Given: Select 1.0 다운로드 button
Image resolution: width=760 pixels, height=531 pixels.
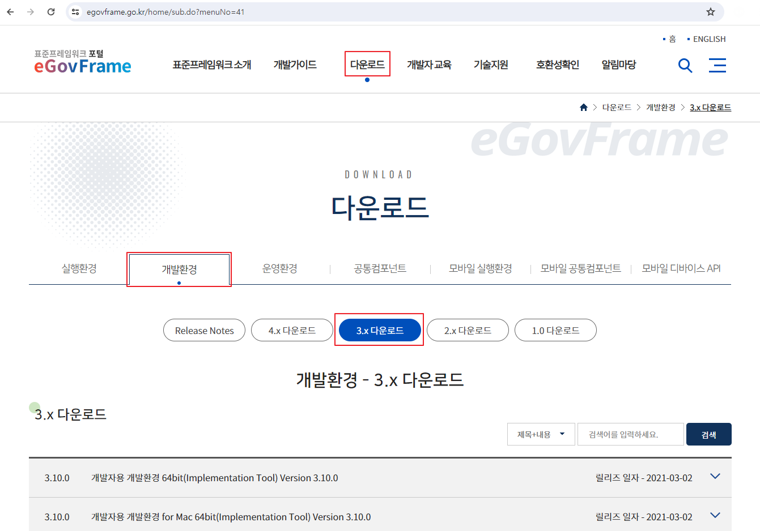Looking at the screenshot, I should pos(555,330).
